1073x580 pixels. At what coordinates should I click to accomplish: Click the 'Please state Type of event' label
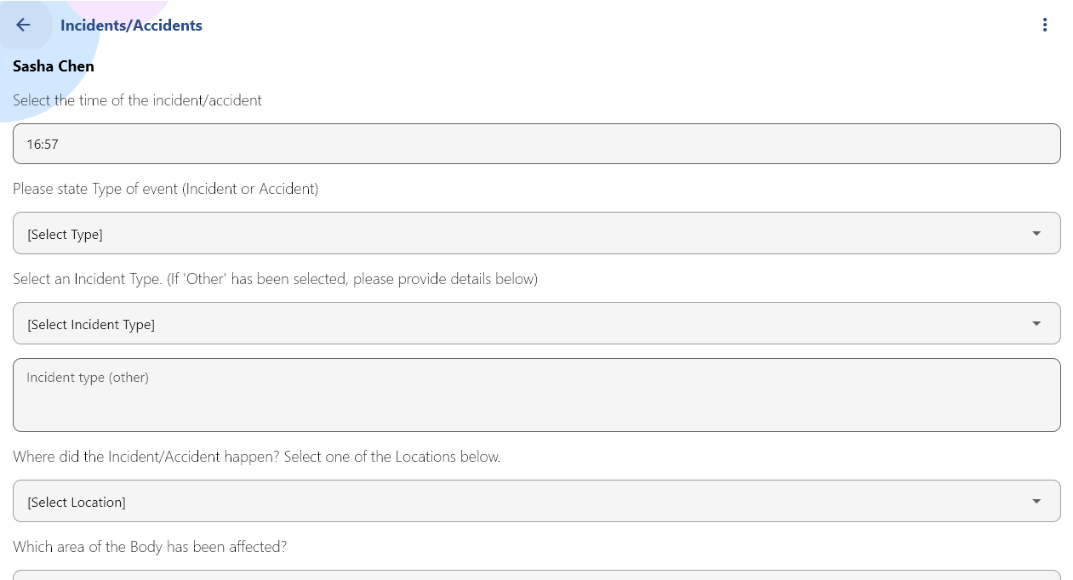click(165, 189)
